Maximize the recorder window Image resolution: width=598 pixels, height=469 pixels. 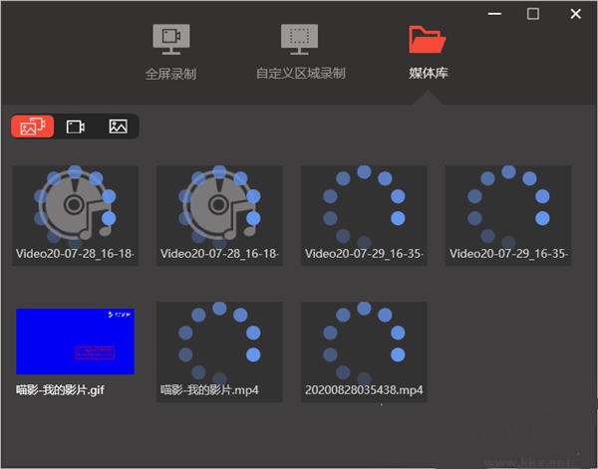(x=533, y=14)
